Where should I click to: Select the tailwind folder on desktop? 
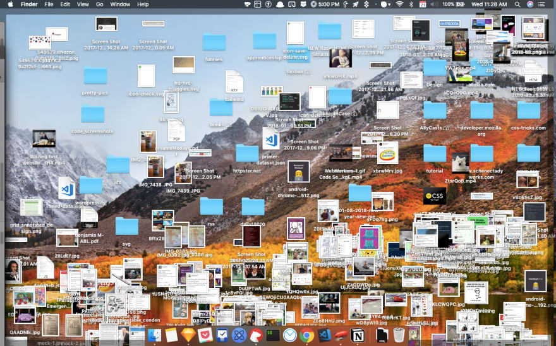point(234,83)
